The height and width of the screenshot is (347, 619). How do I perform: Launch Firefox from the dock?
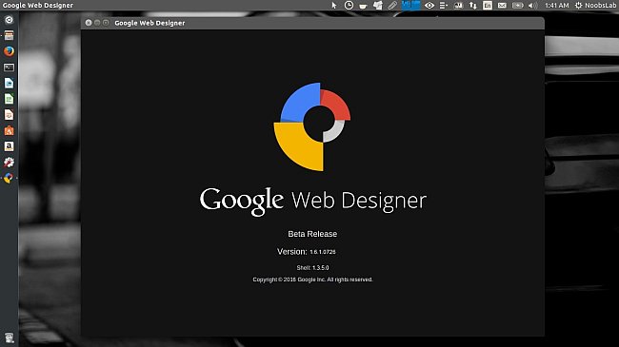tap(9, 51)
